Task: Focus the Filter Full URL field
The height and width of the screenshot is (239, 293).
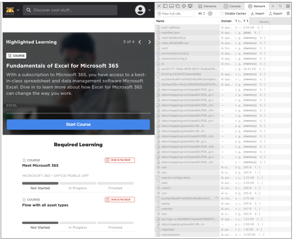Action: 175,14
